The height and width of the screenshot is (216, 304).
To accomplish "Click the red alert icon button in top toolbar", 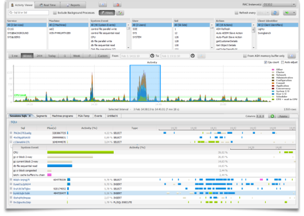I will click(x=118, y=4).
